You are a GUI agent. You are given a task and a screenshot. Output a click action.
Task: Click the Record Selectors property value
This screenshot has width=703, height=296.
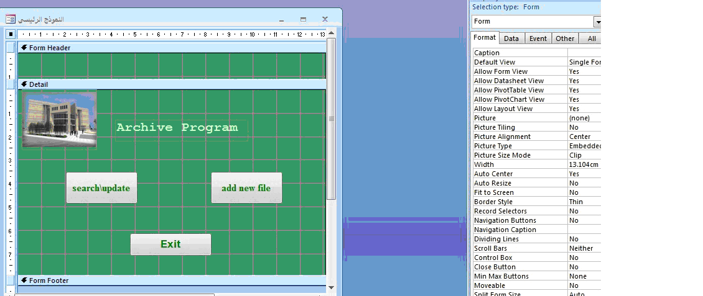(x=584, y=211)
